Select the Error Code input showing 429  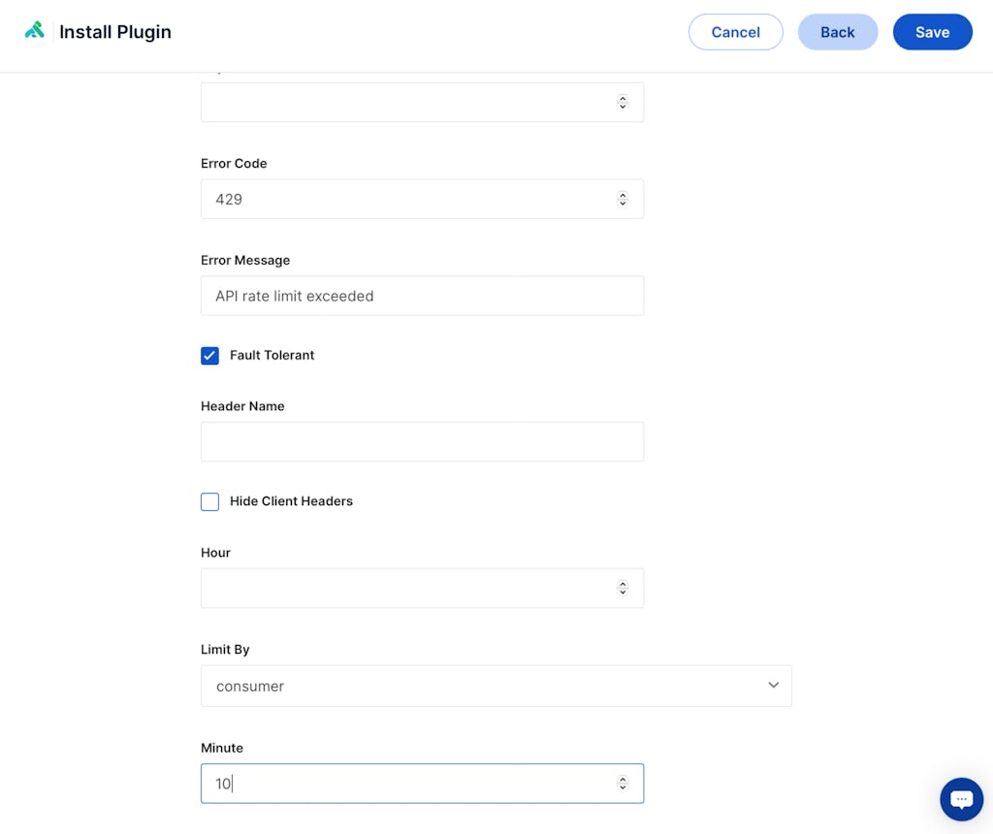point(407,199)
